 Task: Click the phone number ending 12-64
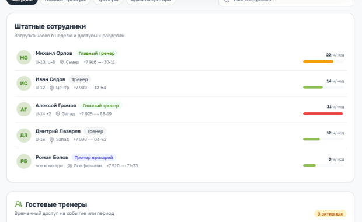click(90, 88)
